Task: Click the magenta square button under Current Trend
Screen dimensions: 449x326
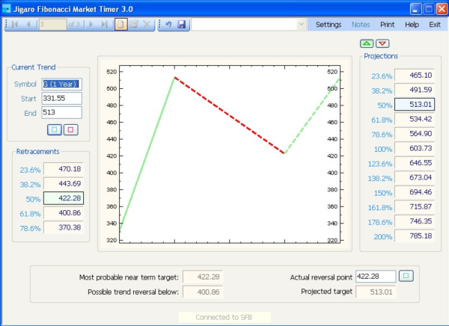Action: pos(70,129)
